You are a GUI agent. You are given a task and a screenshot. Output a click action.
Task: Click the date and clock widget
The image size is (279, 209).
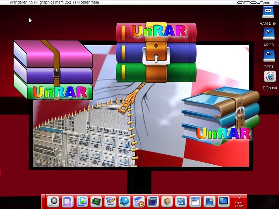tap(239, 201)
